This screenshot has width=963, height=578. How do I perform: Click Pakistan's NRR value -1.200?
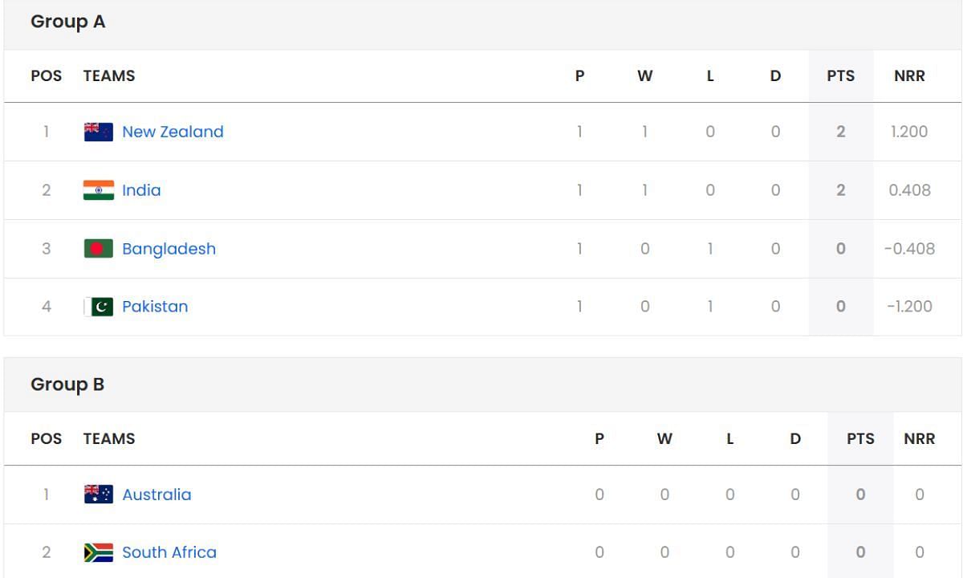click(909, 307)
